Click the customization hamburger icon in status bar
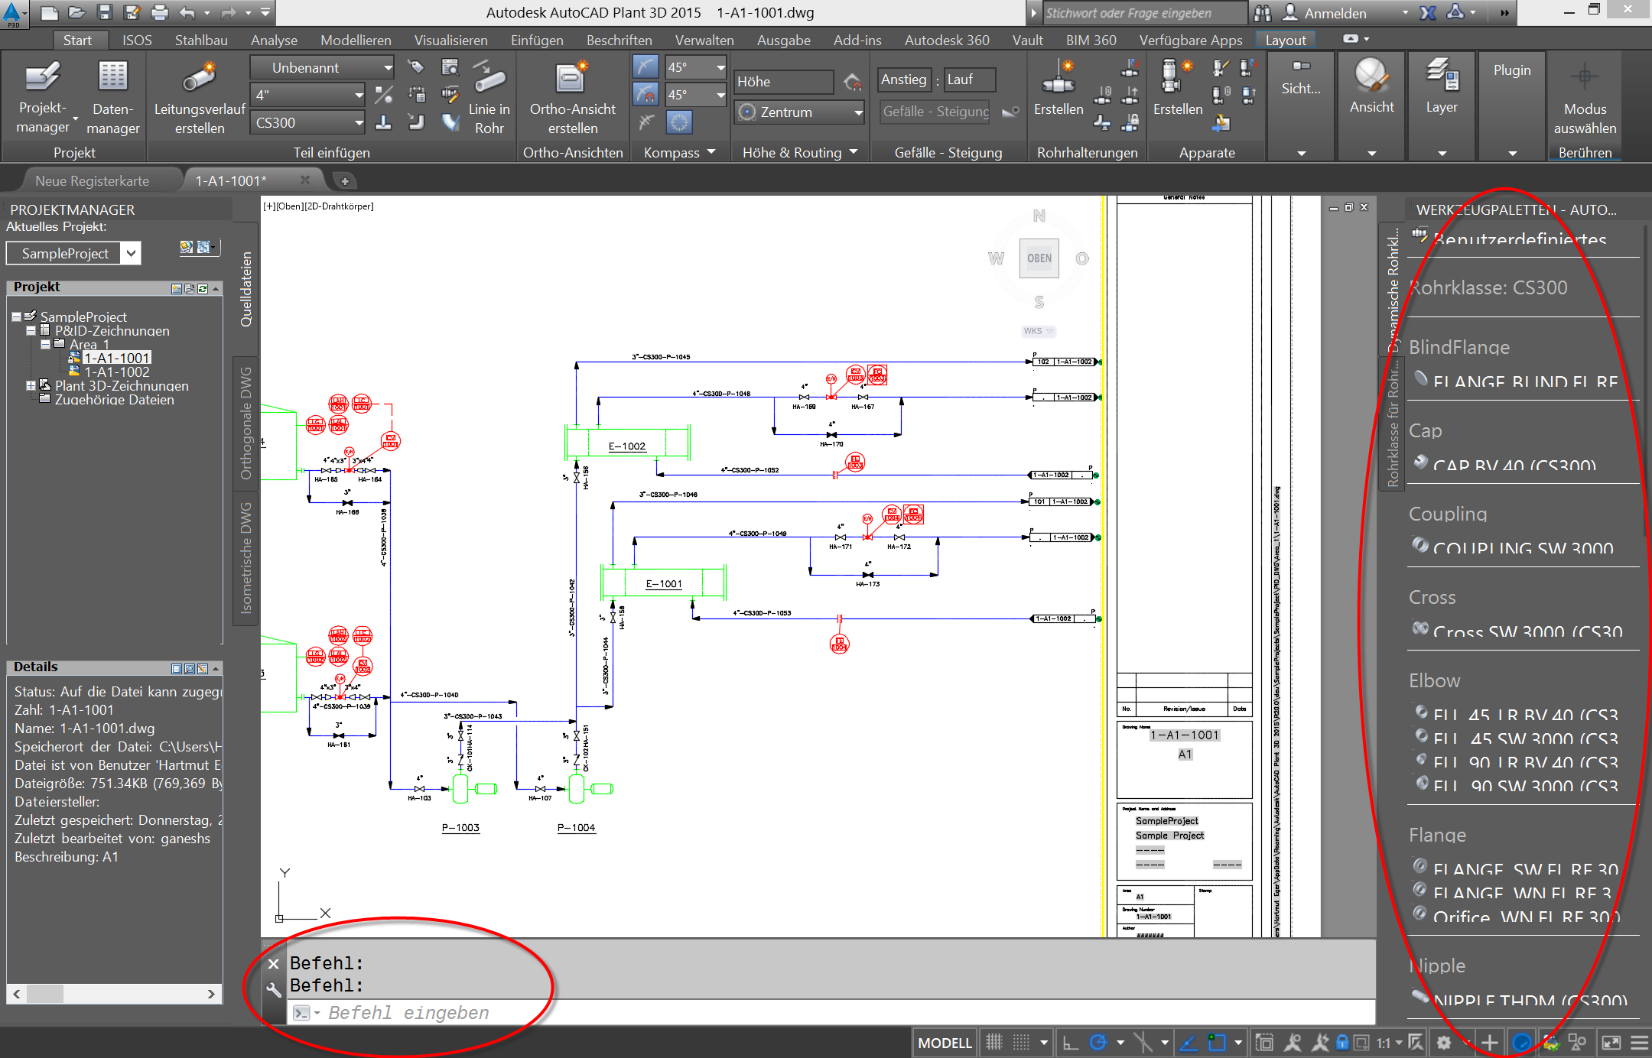Viewport: 1652px width, 1058px height. pos(1639,1043)
